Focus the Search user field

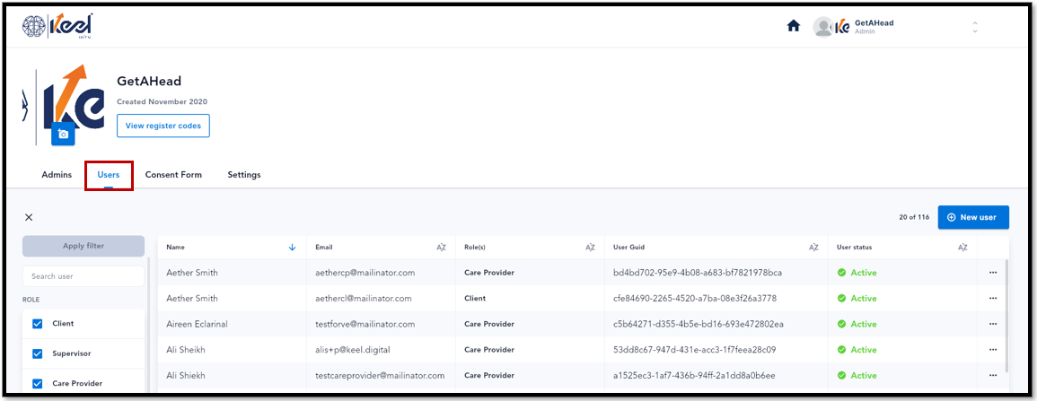pyautogui.click(x=83, y=276)
